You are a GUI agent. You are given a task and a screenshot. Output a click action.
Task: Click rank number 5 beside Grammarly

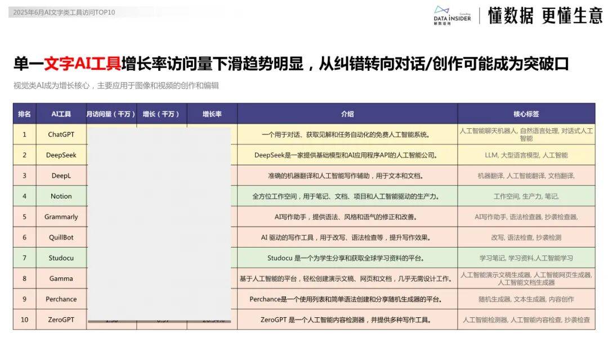[24, 217]
